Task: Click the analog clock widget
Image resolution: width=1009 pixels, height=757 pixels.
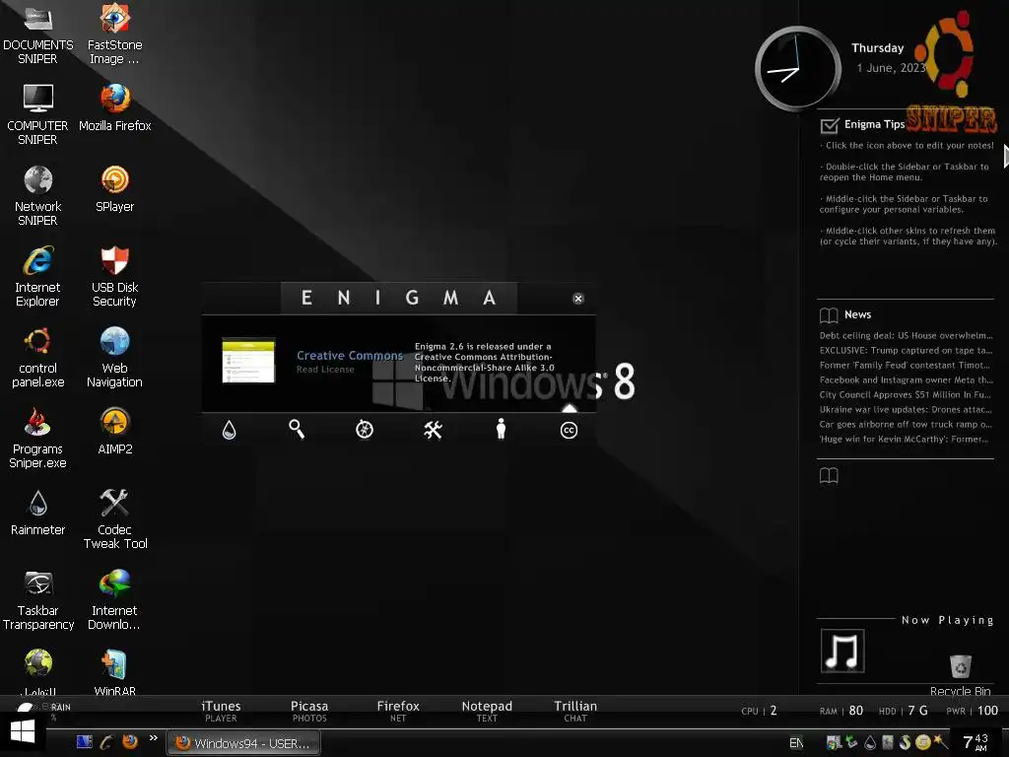Action: 798,68
